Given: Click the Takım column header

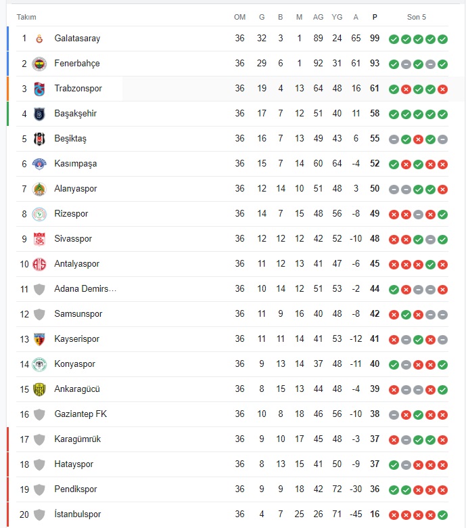Looking at the screenshot, I should coord(26,17).
